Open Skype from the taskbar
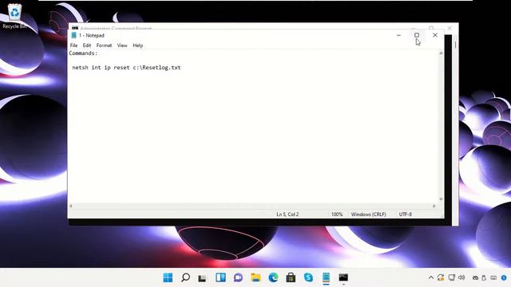 click(x=308, y=277)
